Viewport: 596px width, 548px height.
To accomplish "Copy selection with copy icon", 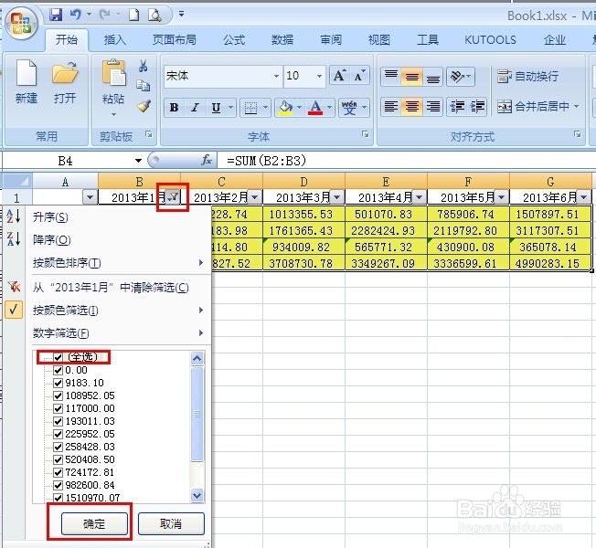I will point(144,86).
